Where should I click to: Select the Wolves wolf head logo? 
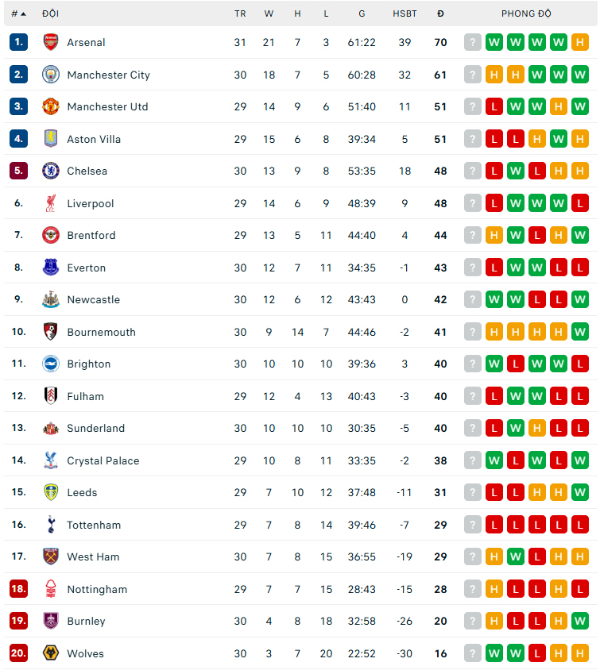49,653
